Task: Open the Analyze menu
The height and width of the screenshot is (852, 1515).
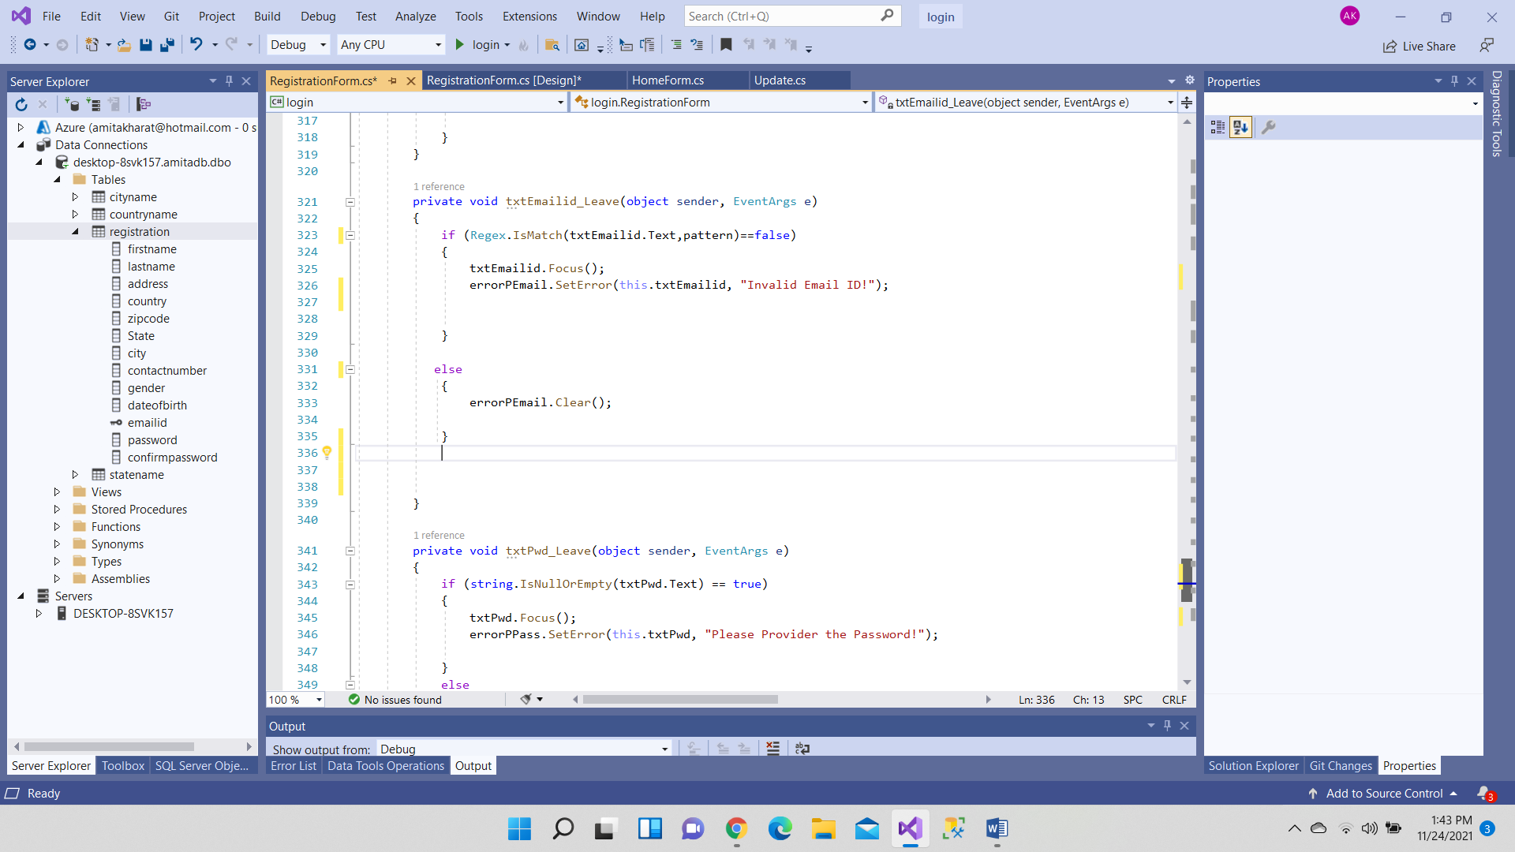Action: pyautogui.click(x=415, y=16)
